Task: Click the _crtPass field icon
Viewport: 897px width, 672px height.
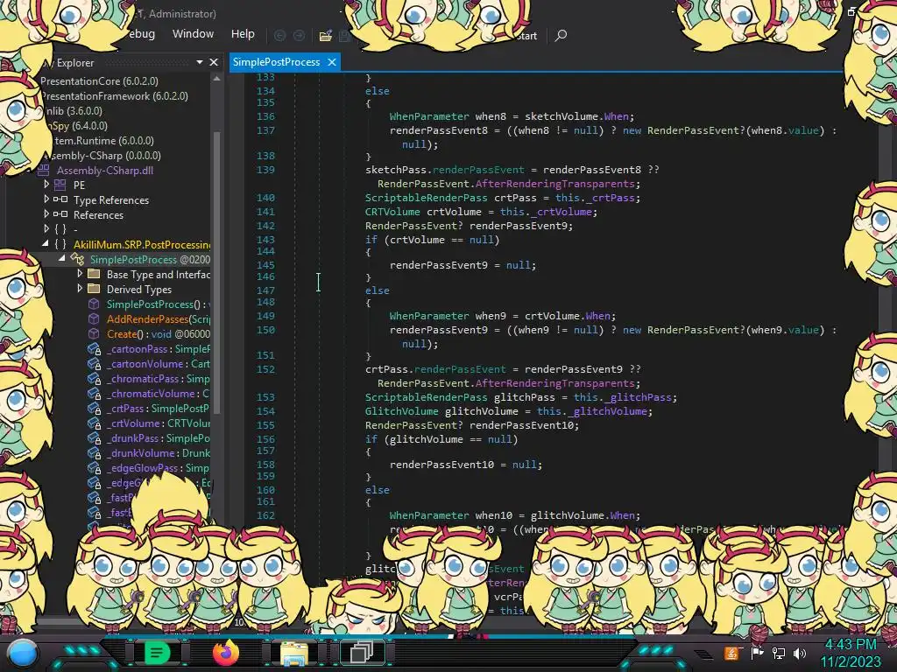Action: click(x=94, y=409)
